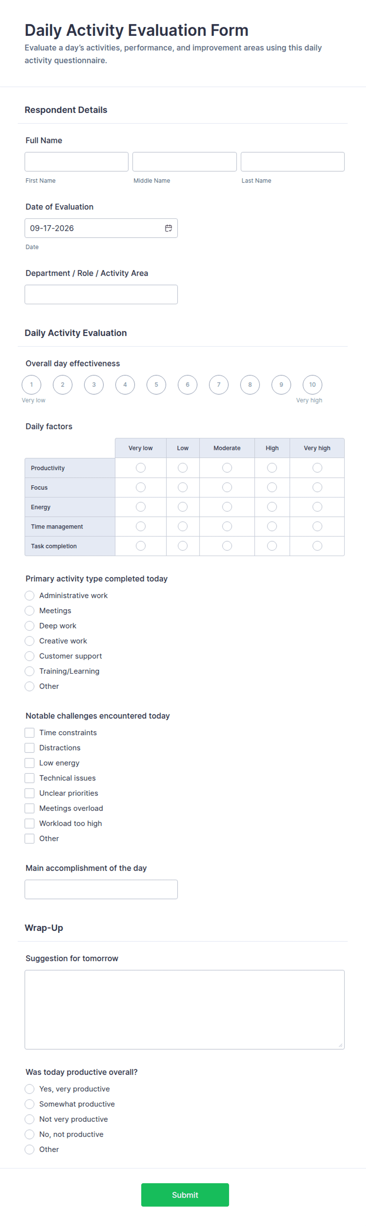Click the First Name input field
Screen dimensions: 366x1226
77,162
